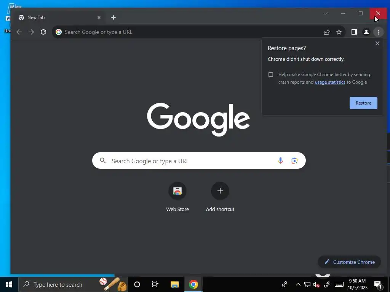Viewport: 390px width, 292px height.
Task: Click the Google search box on page
Action: tap(199, 161)
